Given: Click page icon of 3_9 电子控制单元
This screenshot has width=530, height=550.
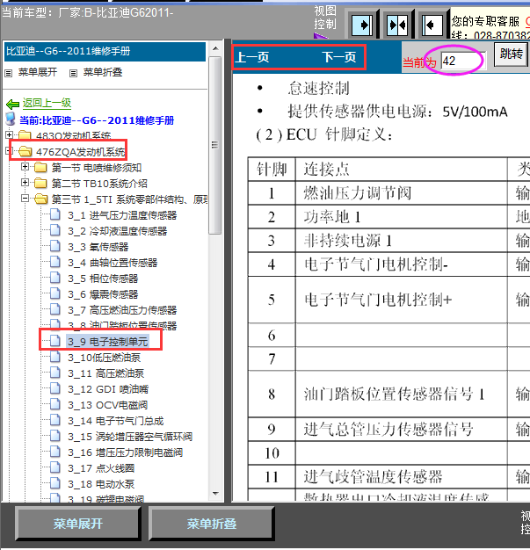Looking at the screenshot, I should (x=55, y=341).
